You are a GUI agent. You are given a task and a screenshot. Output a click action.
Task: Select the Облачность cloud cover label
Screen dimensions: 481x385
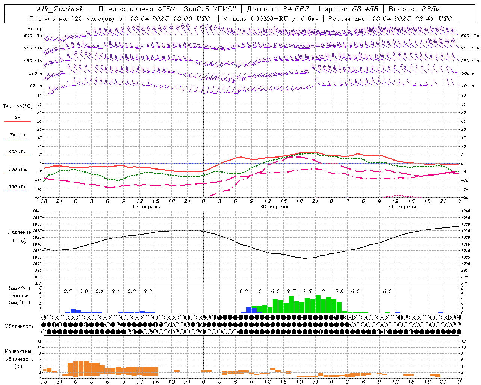tap(19, 326)
